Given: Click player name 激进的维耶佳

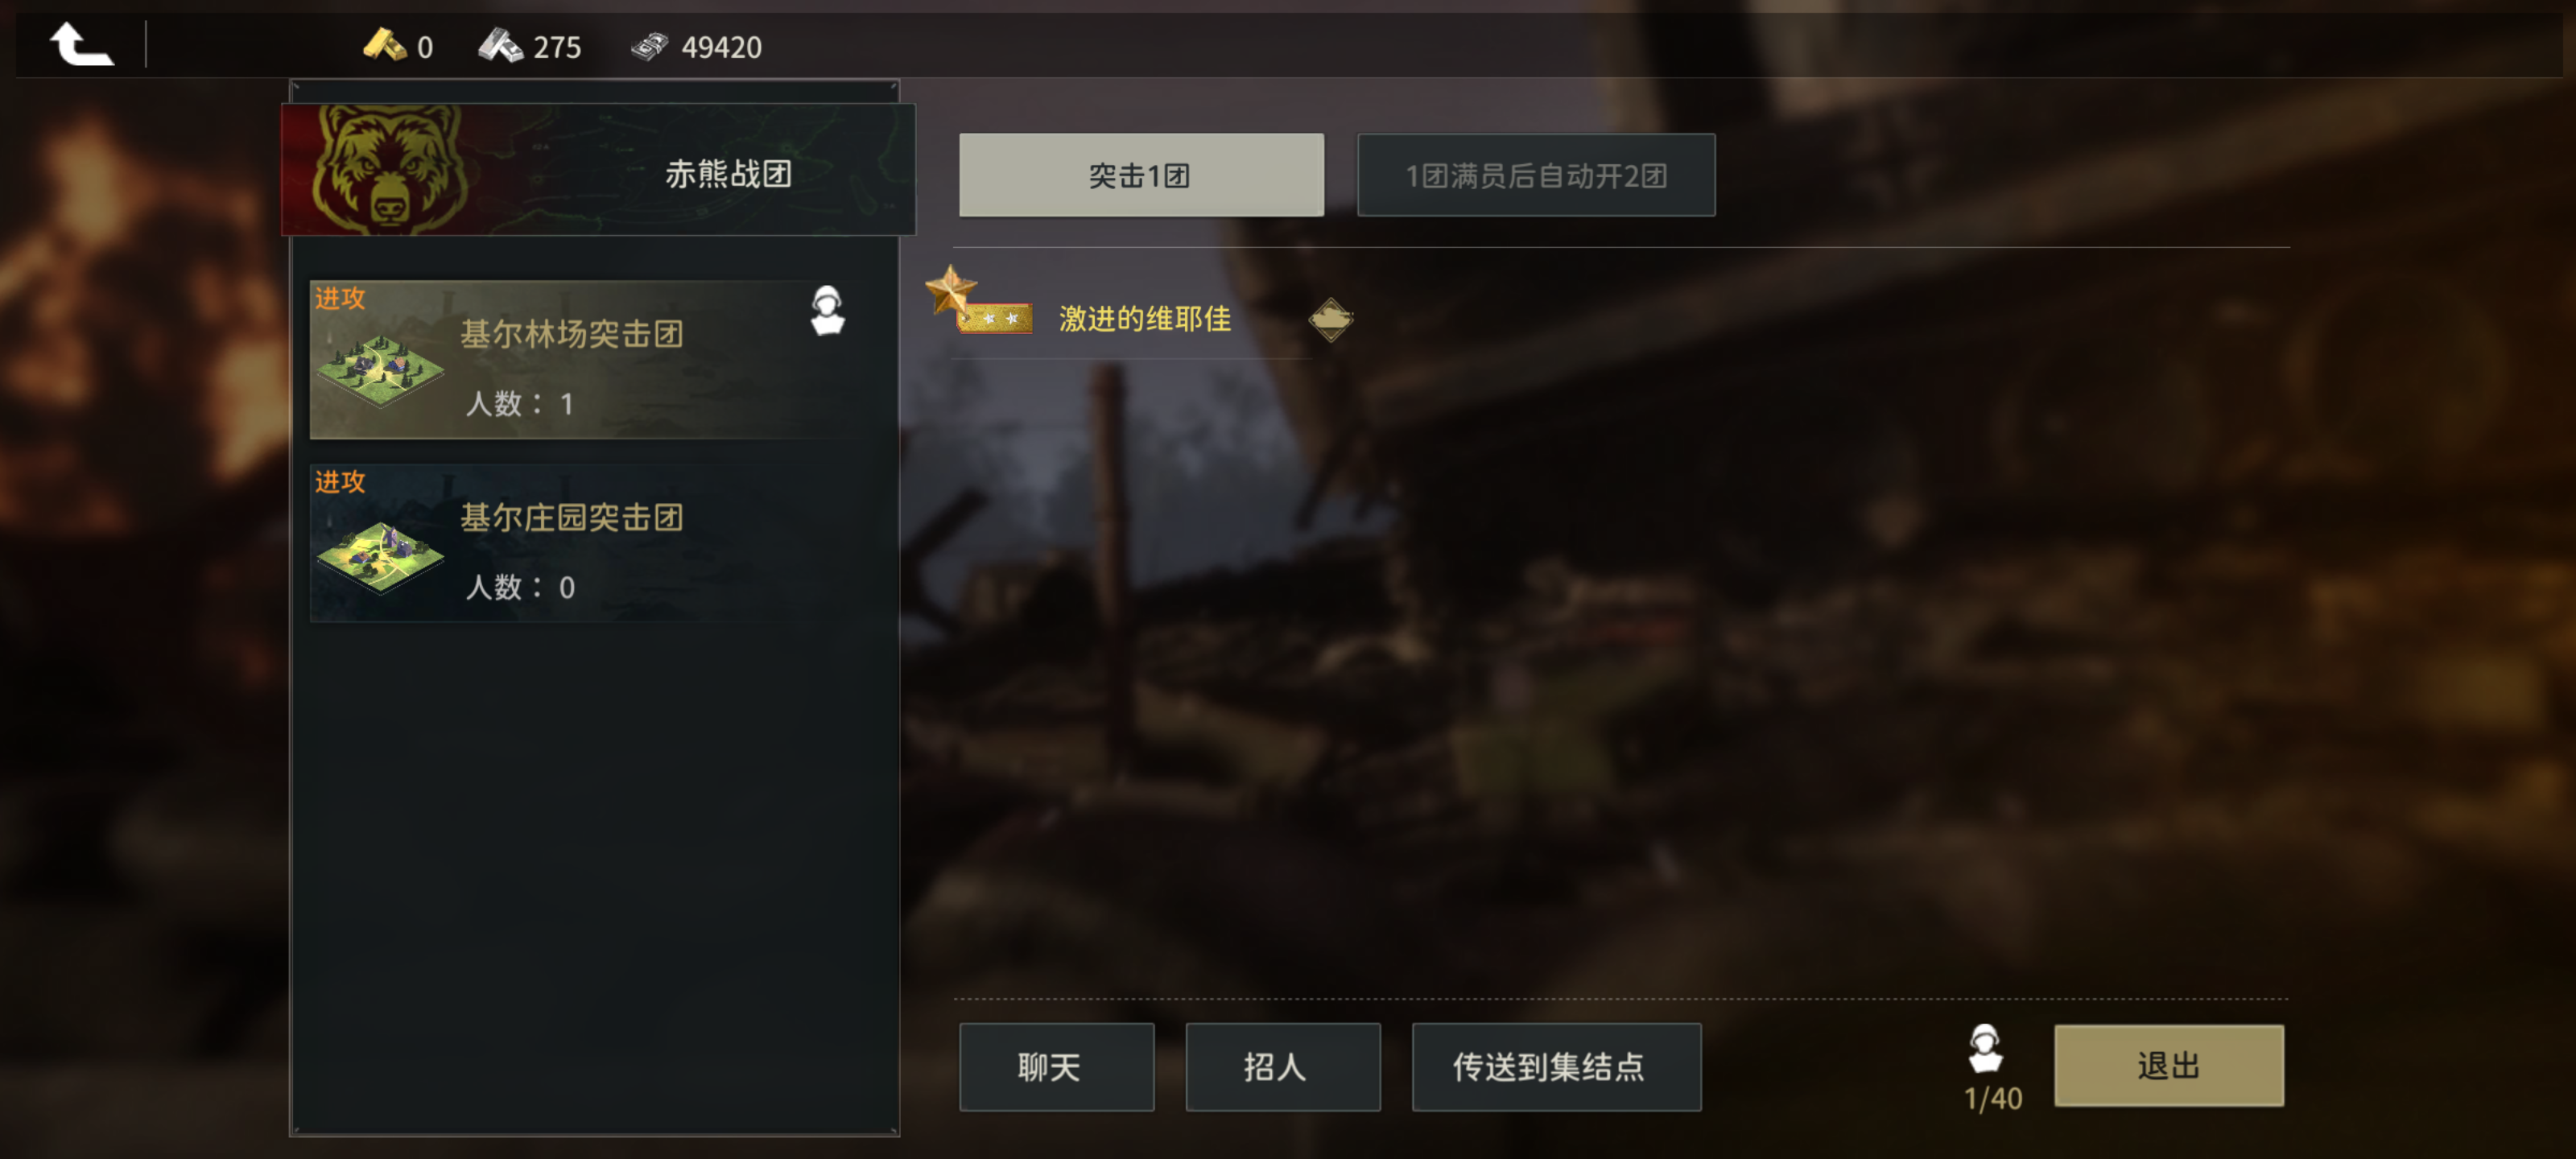Looking at the screenshot, I should 1145,319.
